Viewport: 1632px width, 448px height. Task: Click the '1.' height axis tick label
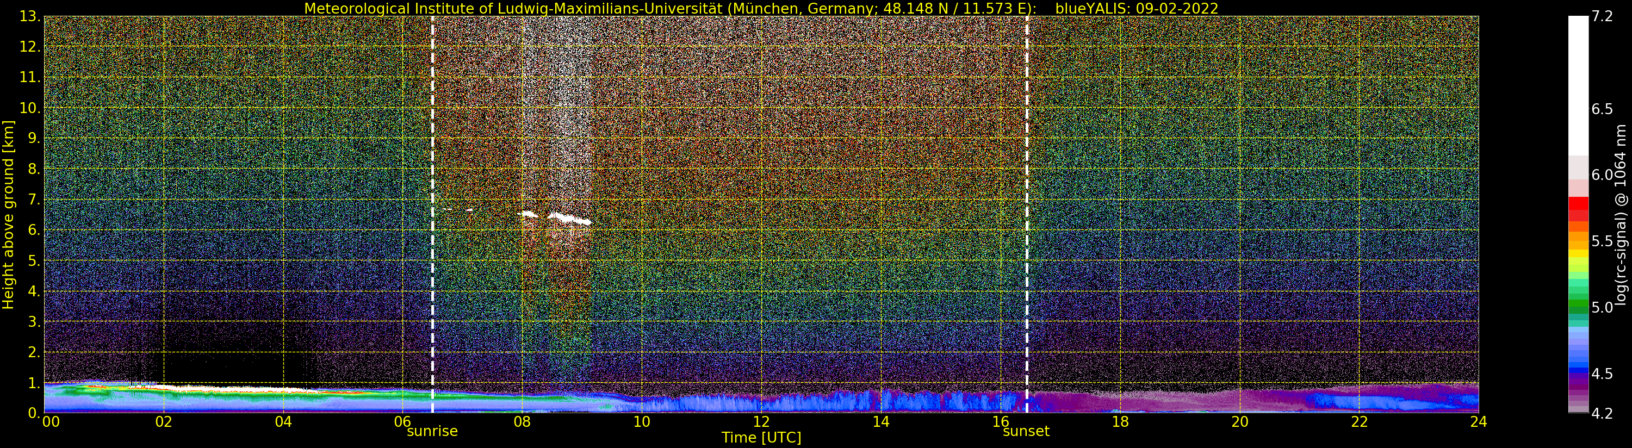pyautogui.click(x=34, y=383)
